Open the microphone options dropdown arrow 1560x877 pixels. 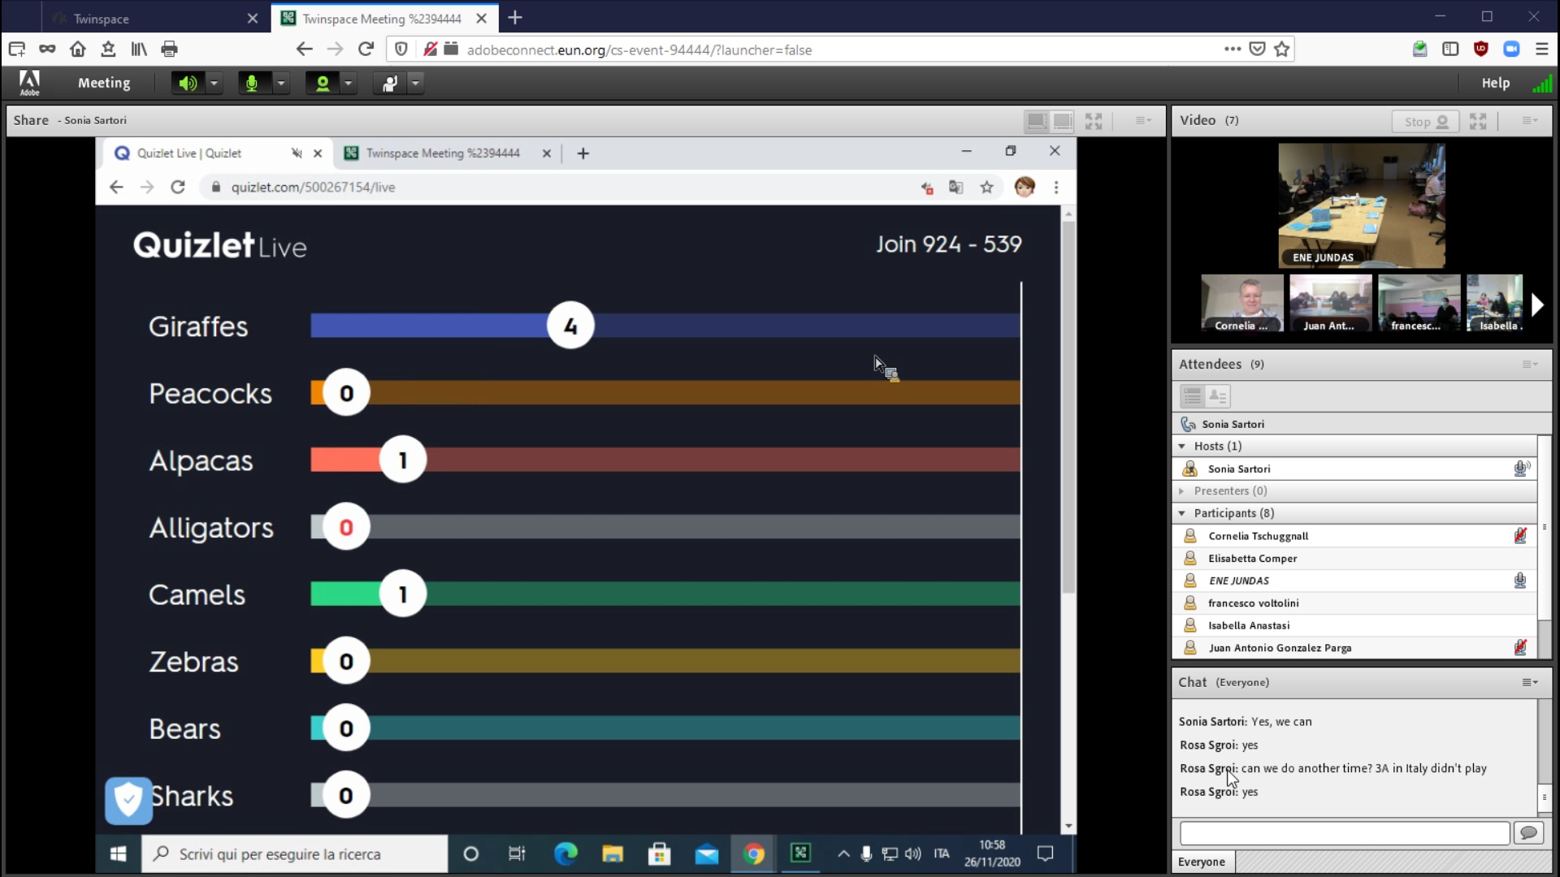[281, 83]
